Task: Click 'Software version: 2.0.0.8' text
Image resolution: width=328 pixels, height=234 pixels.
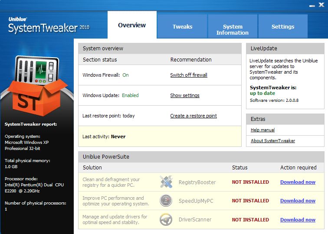Action: (x=274, y=100)
